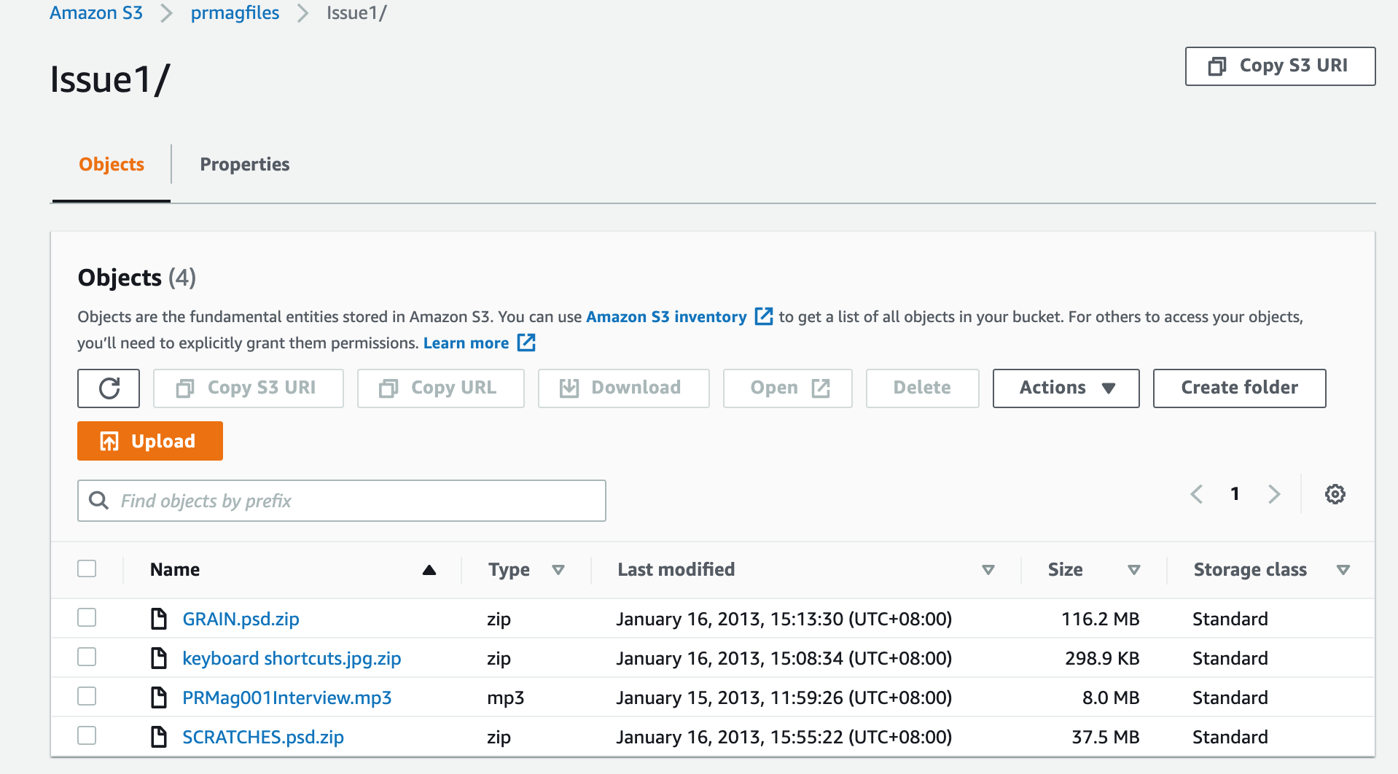Open the Type column filter dropdown

click(x=558, y=569)
